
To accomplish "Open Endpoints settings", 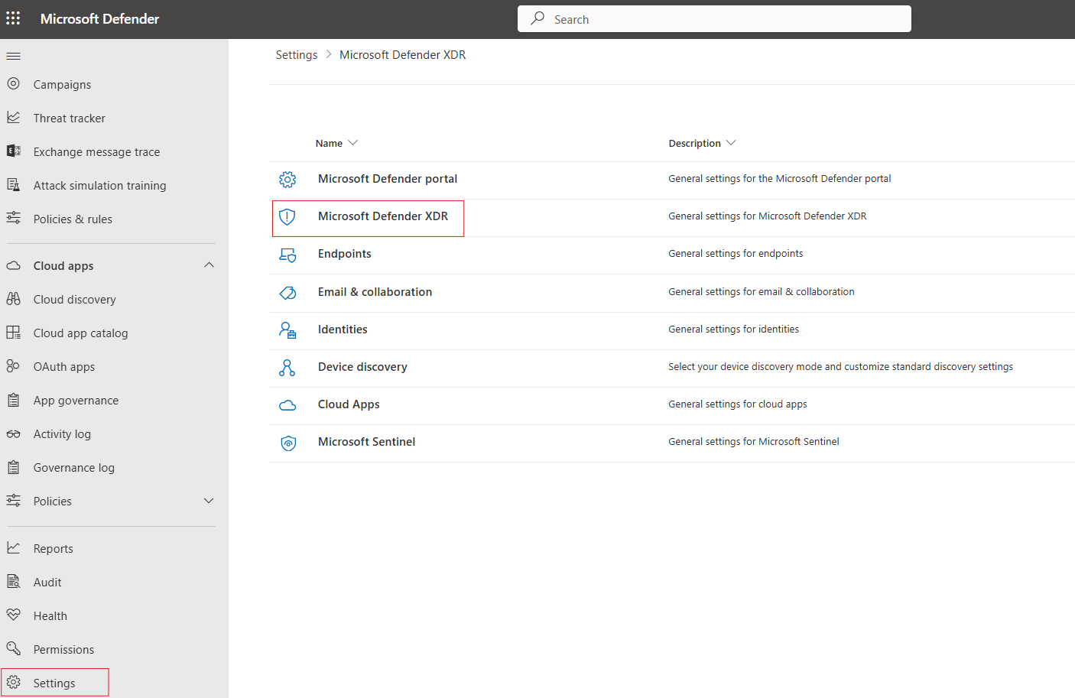I will coord(345,254).
